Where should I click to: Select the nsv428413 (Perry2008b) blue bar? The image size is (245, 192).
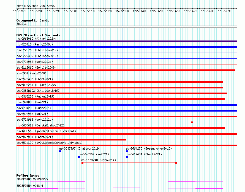(x=127, y=47)
